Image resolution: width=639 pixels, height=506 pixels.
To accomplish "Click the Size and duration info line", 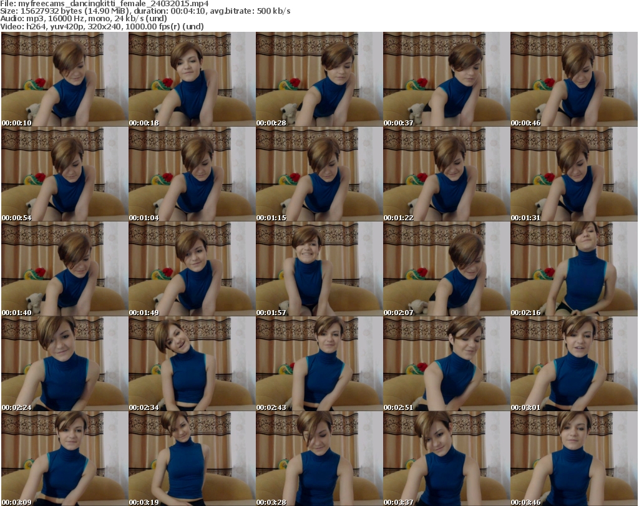I will (145, 11).
